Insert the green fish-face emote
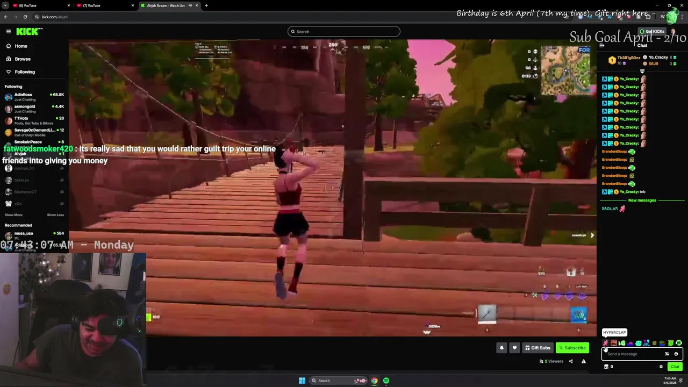 pos(622,343)
